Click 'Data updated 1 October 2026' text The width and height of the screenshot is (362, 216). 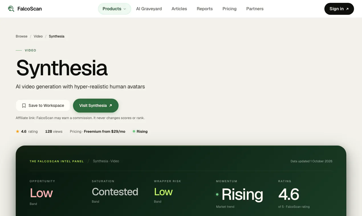[311, 161]
